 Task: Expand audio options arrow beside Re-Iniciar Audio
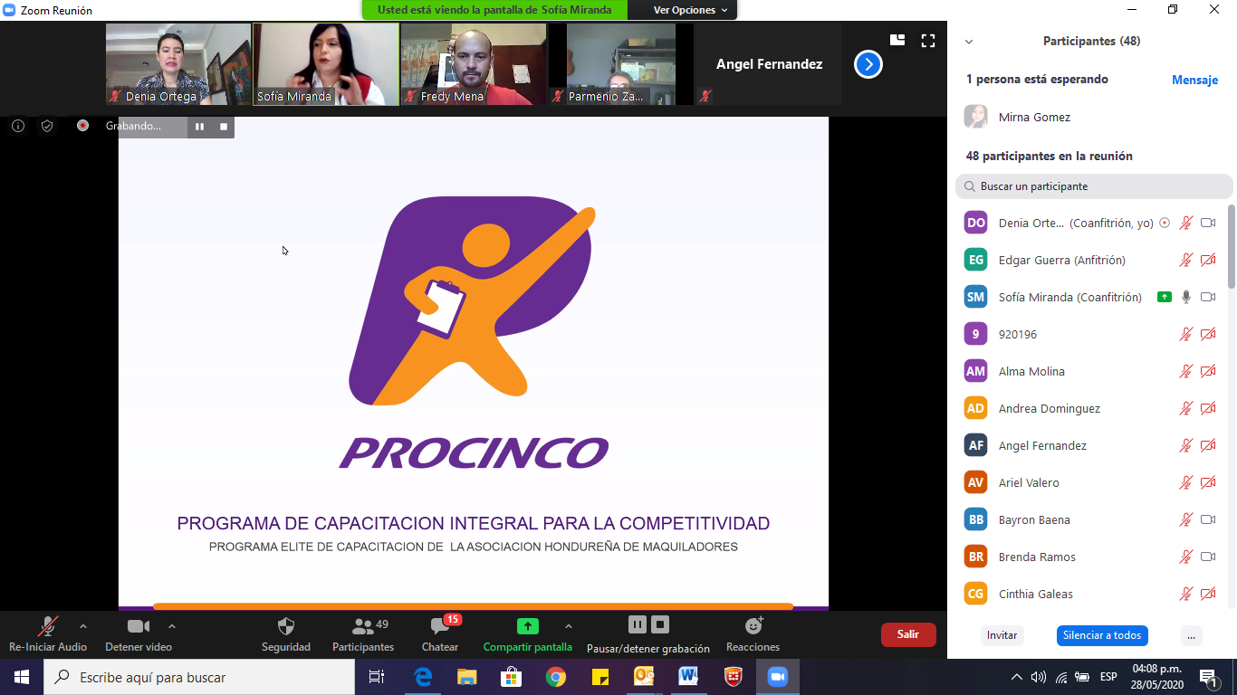click(83, 625)
